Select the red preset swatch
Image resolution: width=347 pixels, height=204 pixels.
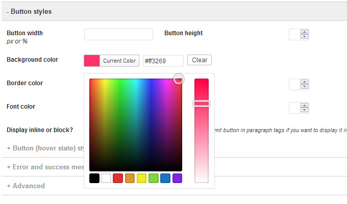tap(118, 178)
